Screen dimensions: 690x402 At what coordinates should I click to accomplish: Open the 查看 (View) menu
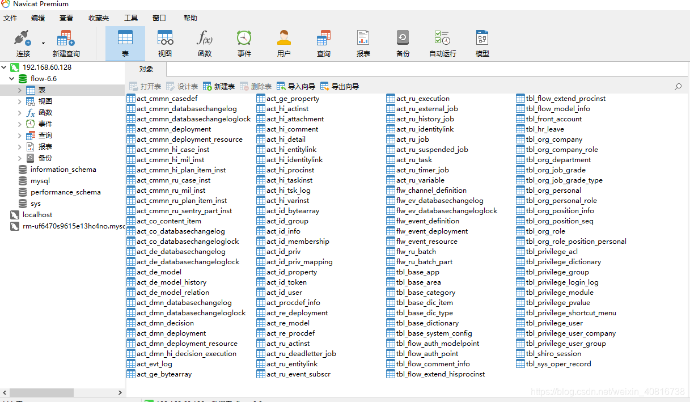click(x=66, y=18)
